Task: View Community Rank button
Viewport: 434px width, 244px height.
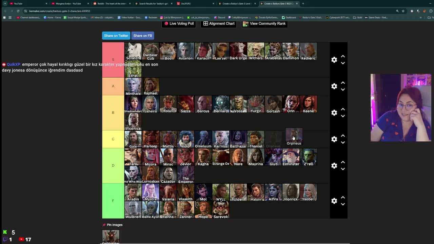Action: [264, 24]
